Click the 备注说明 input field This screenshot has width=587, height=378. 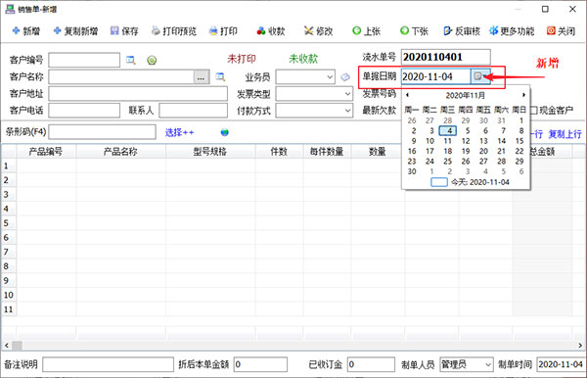coord(108,364)
